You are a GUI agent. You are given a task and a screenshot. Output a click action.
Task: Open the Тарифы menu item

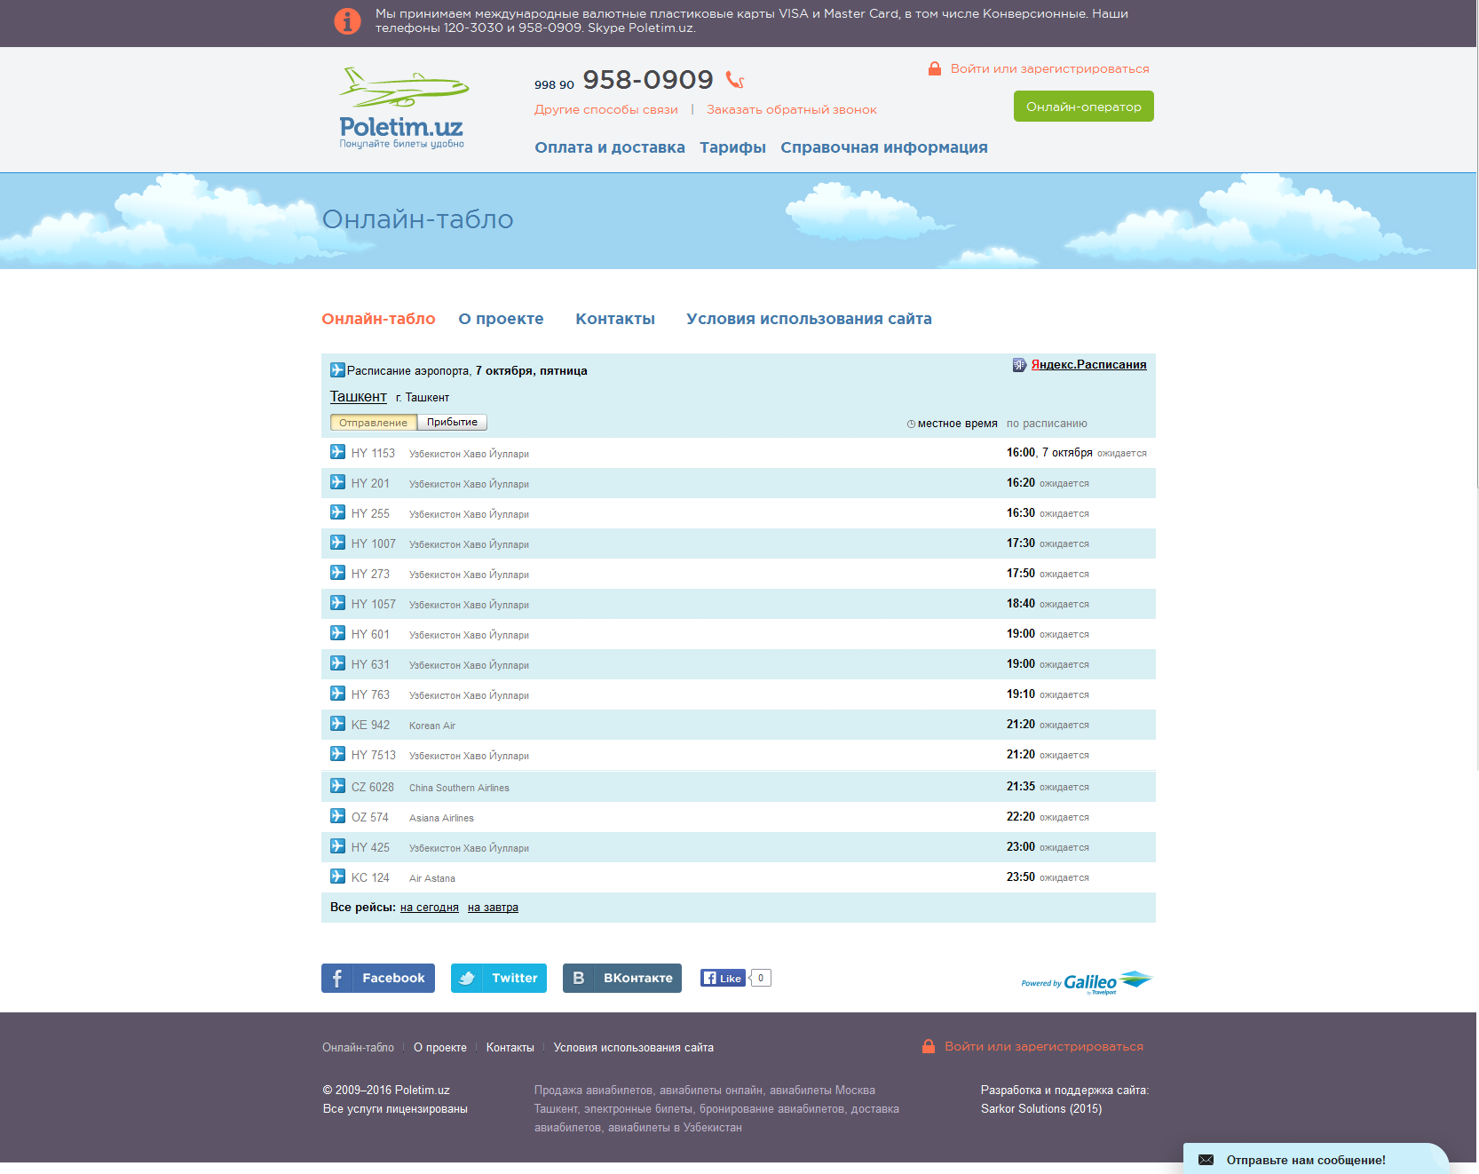732,147
